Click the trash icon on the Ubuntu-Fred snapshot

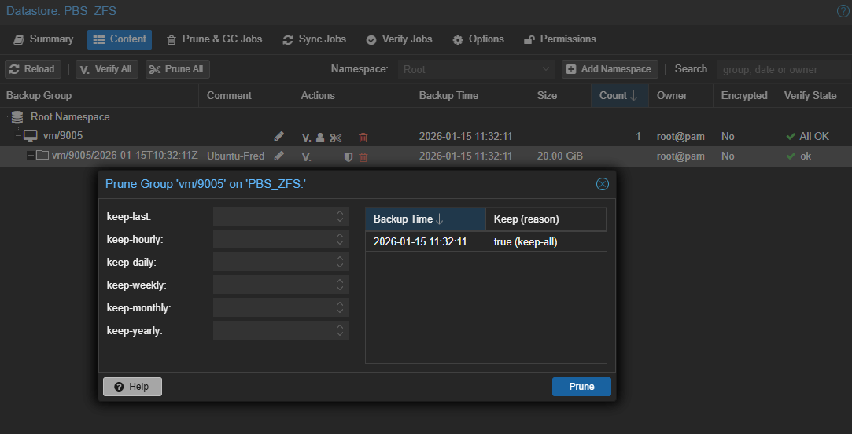[363, 157]
